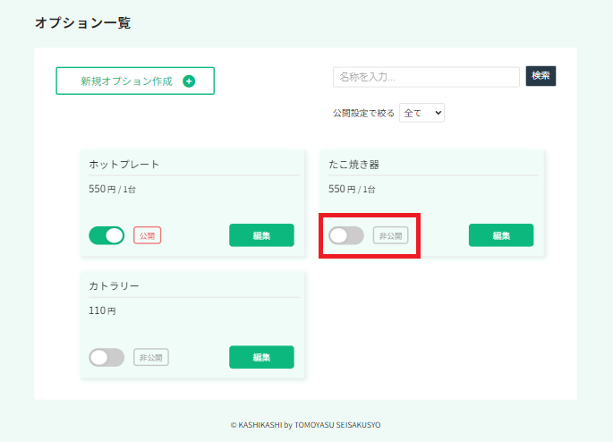Focus the 名称を入力 search field
Image resolution: width=613 pixels, height=442 pixels.
pos(426,77)
